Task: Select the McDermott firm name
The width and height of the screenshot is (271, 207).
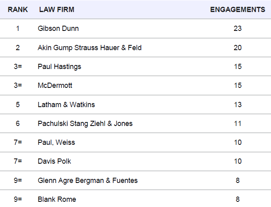Action: pos(55,85)
